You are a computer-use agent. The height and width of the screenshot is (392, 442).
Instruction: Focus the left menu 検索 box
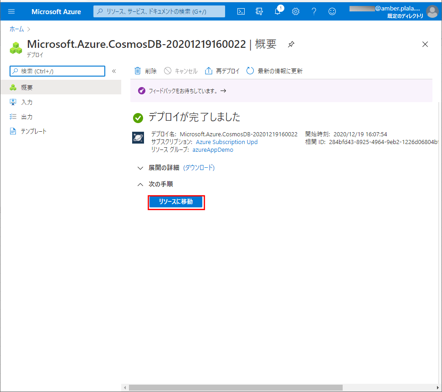pos(57,71)
